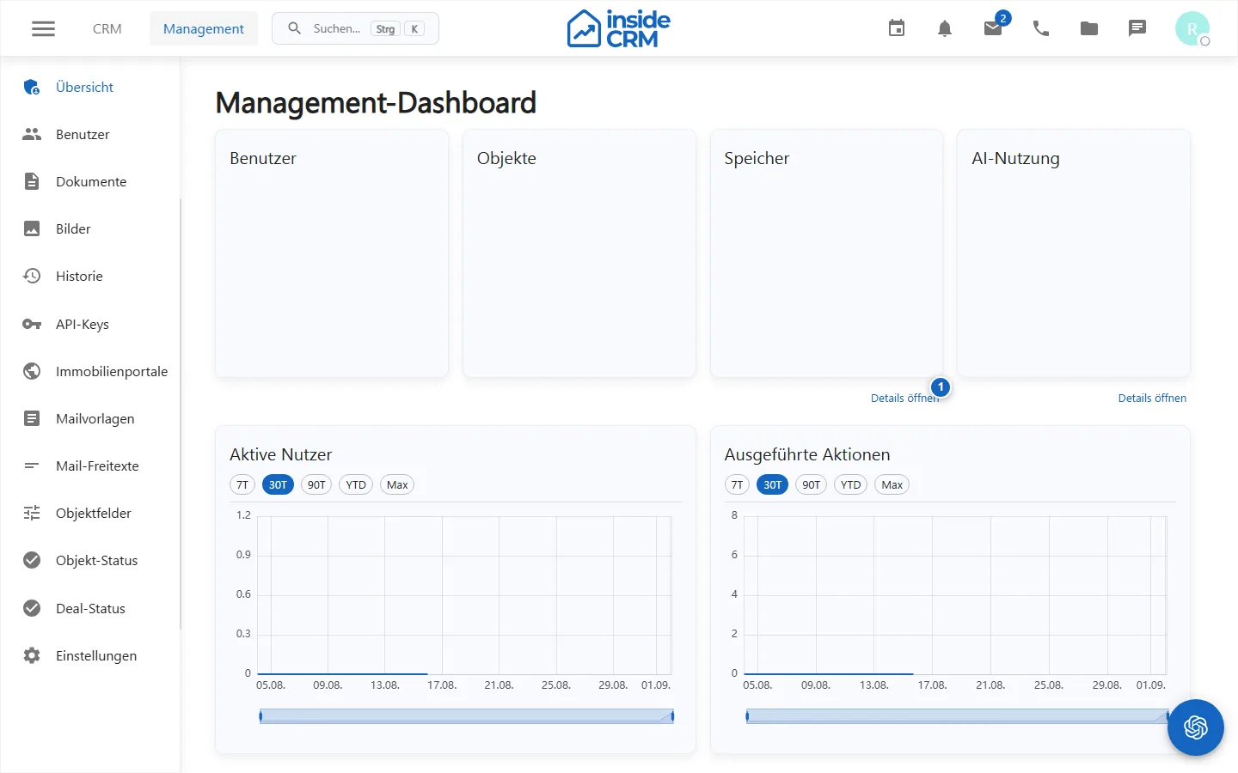Open the folder files icon
This screenshot has height=773, width=1238.
1089,28
